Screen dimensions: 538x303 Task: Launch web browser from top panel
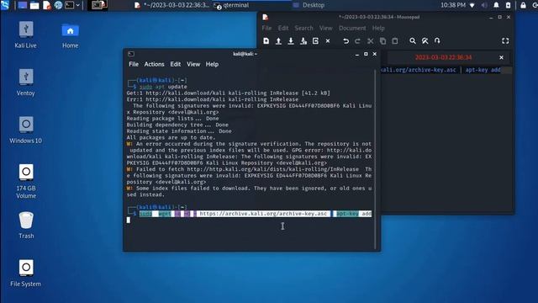point(58,5)
